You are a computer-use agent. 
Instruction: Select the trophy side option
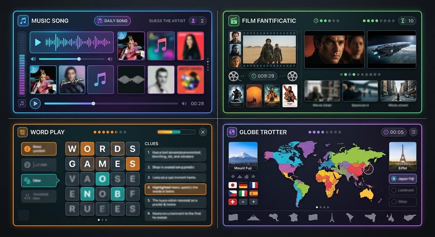[x=39, y=196]
